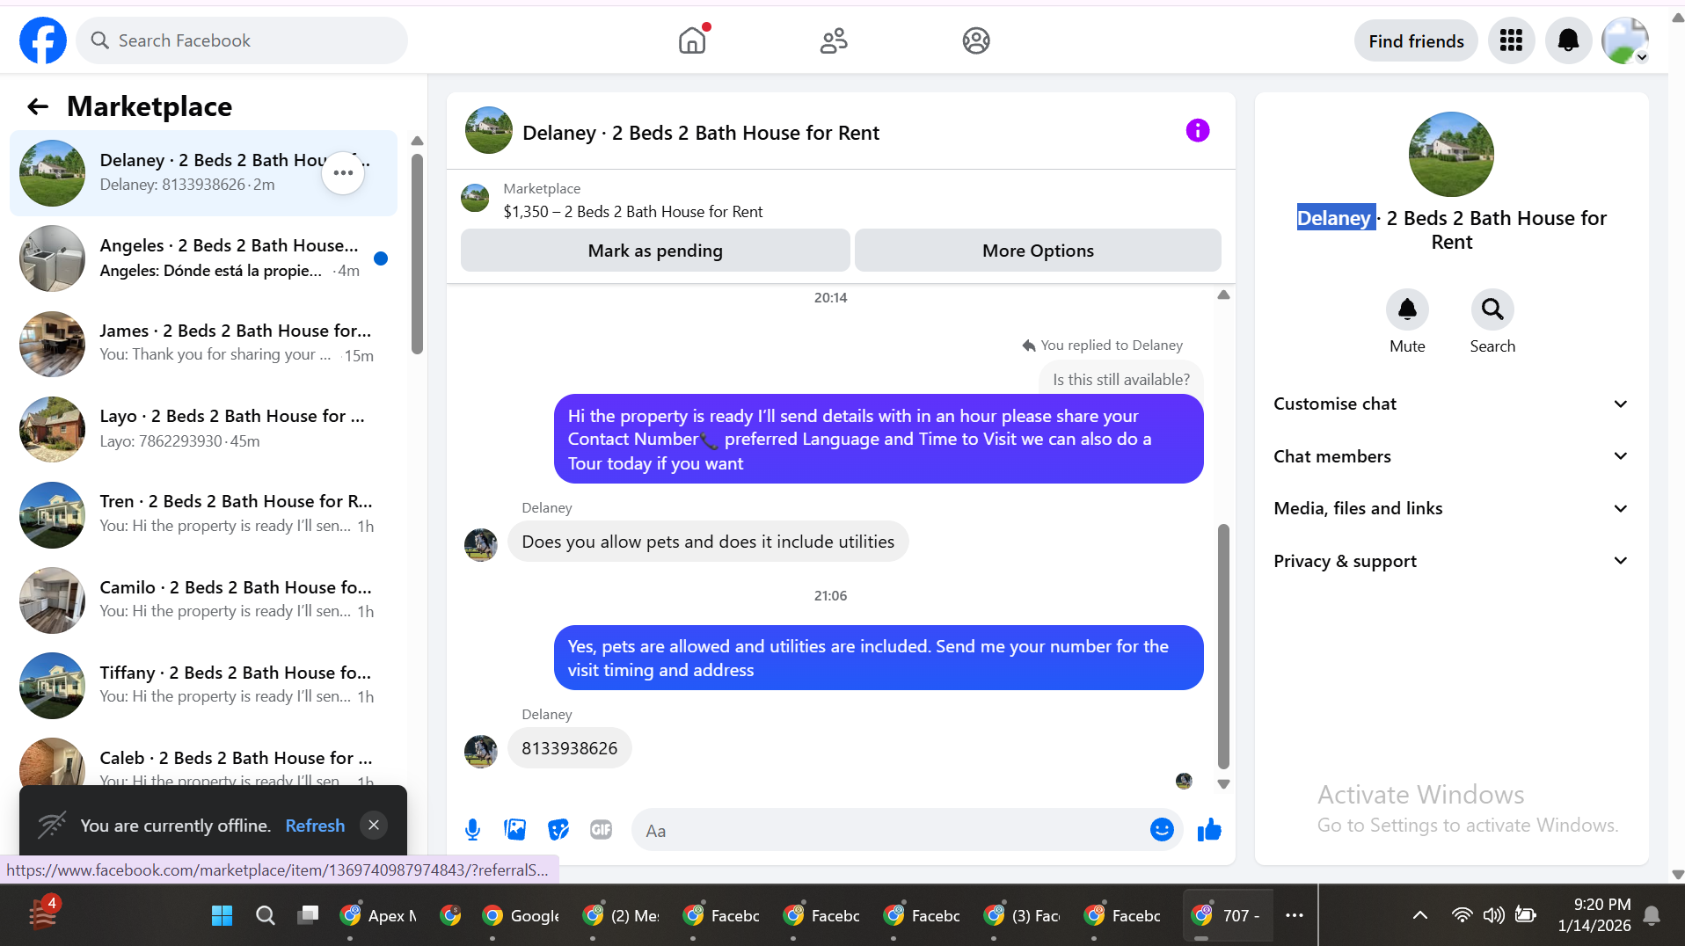Open the account profile picture menu
The image size is (1685, 946).
[x=1624, y=40]
